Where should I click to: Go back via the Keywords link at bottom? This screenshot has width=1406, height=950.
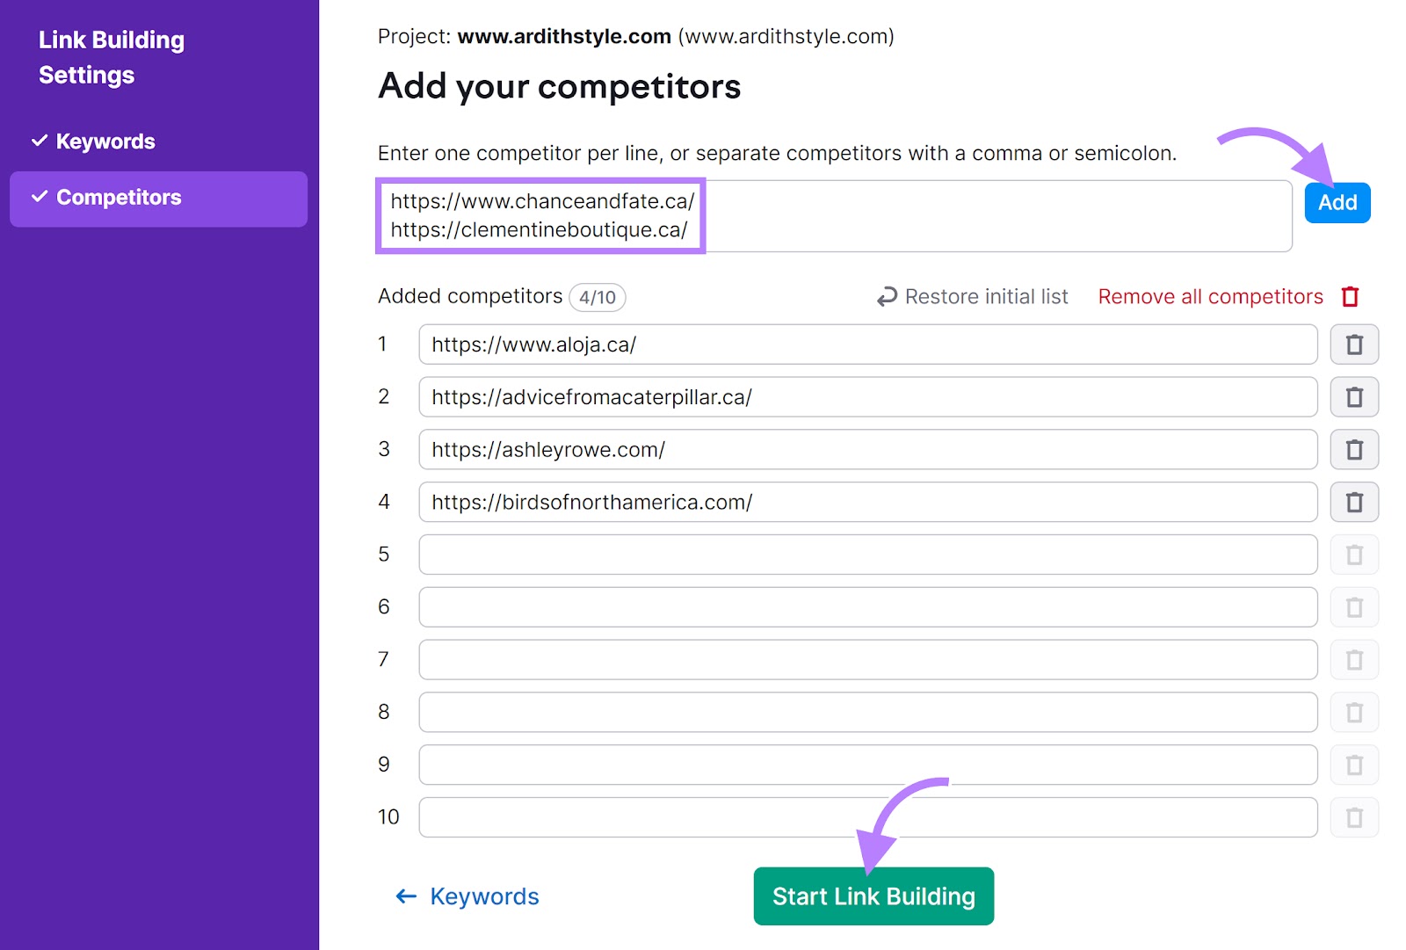[484, 896]
